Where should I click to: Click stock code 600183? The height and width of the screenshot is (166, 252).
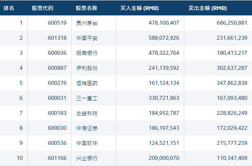click(57, 113)
